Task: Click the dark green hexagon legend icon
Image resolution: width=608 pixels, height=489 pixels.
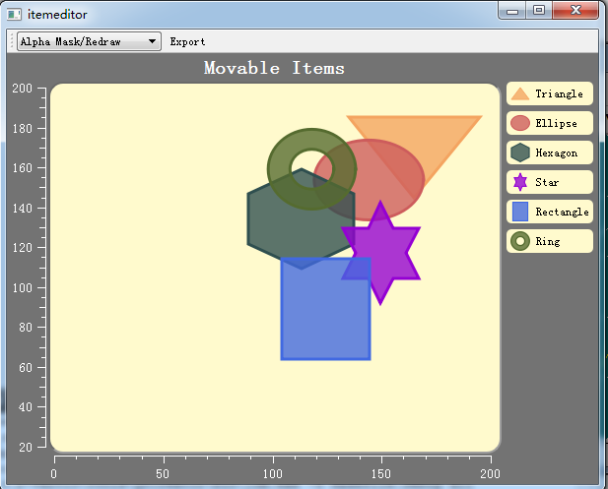Action: 520,153
